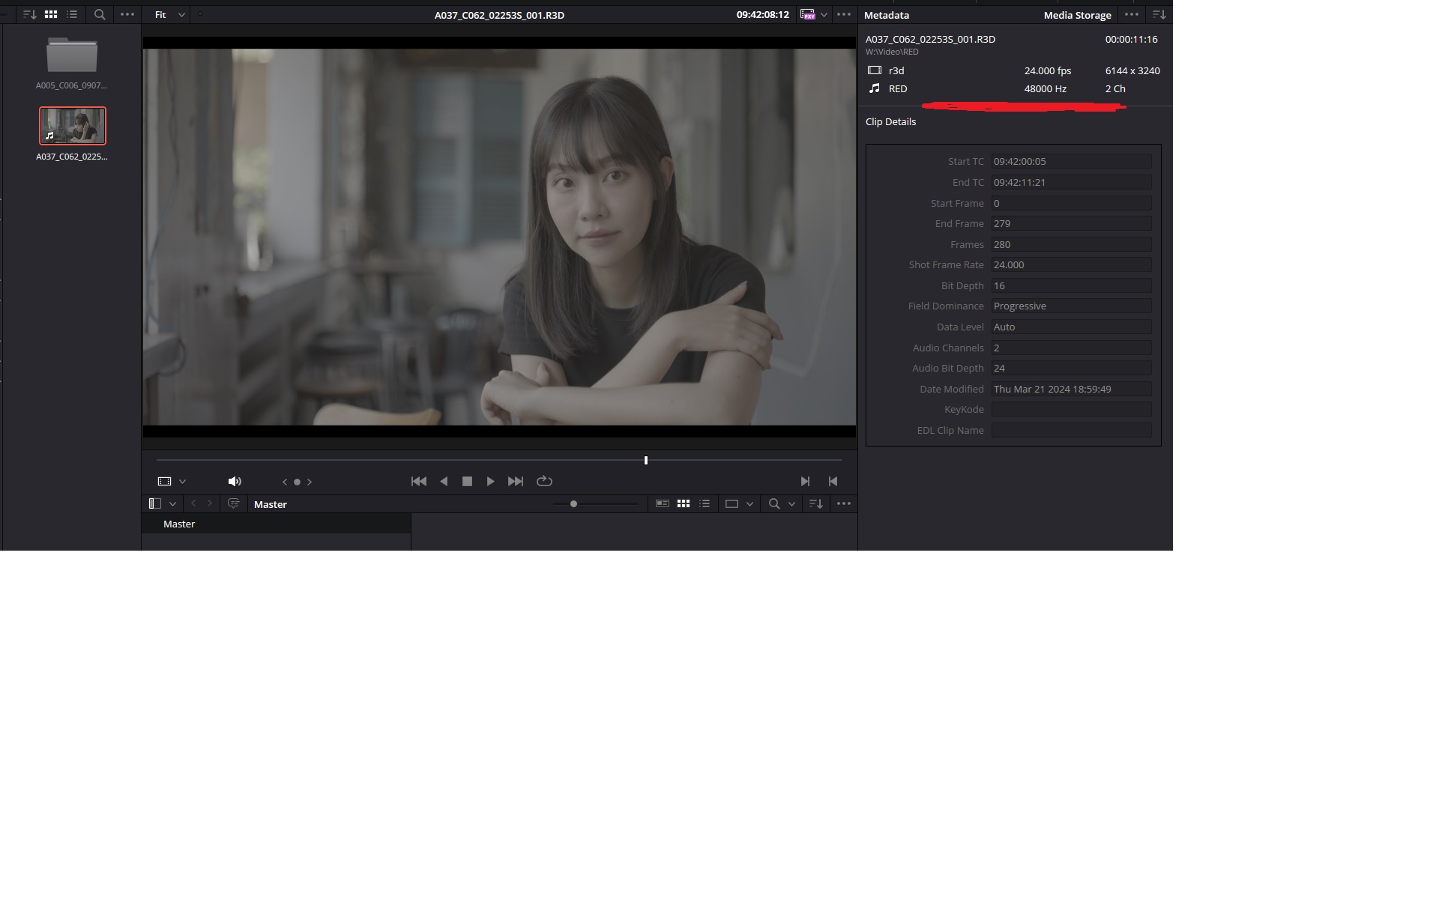Open the Metadata panel options menu
This screenshot has height=899, width=1439.
[1131, 14]
